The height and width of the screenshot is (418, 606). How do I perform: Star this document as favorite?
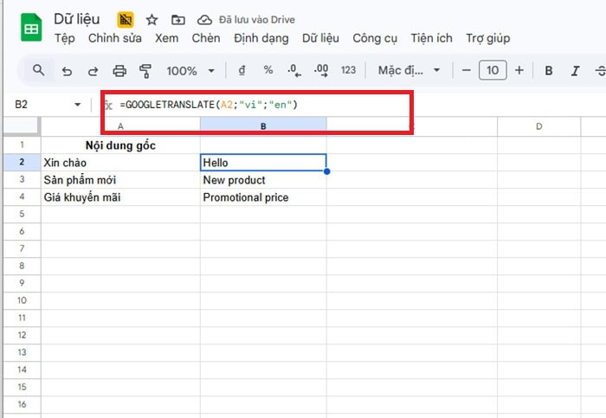151,19
